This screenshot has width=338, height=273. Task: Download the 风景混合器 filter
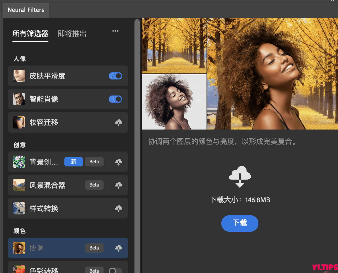(119, 185)
